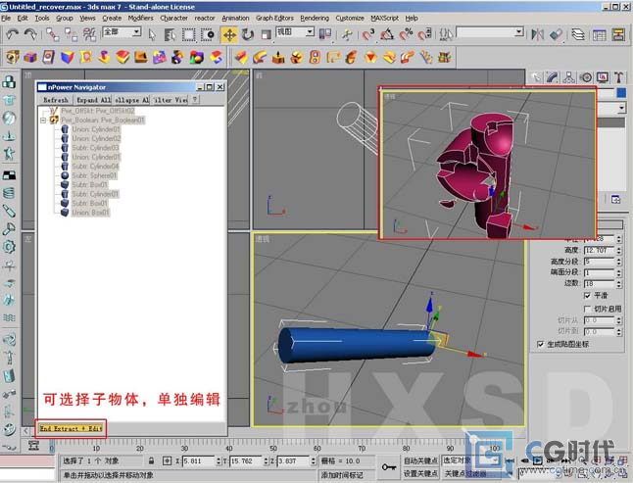Open the Layer Manager icon
The image size is (633, 483).
(578, 34)
